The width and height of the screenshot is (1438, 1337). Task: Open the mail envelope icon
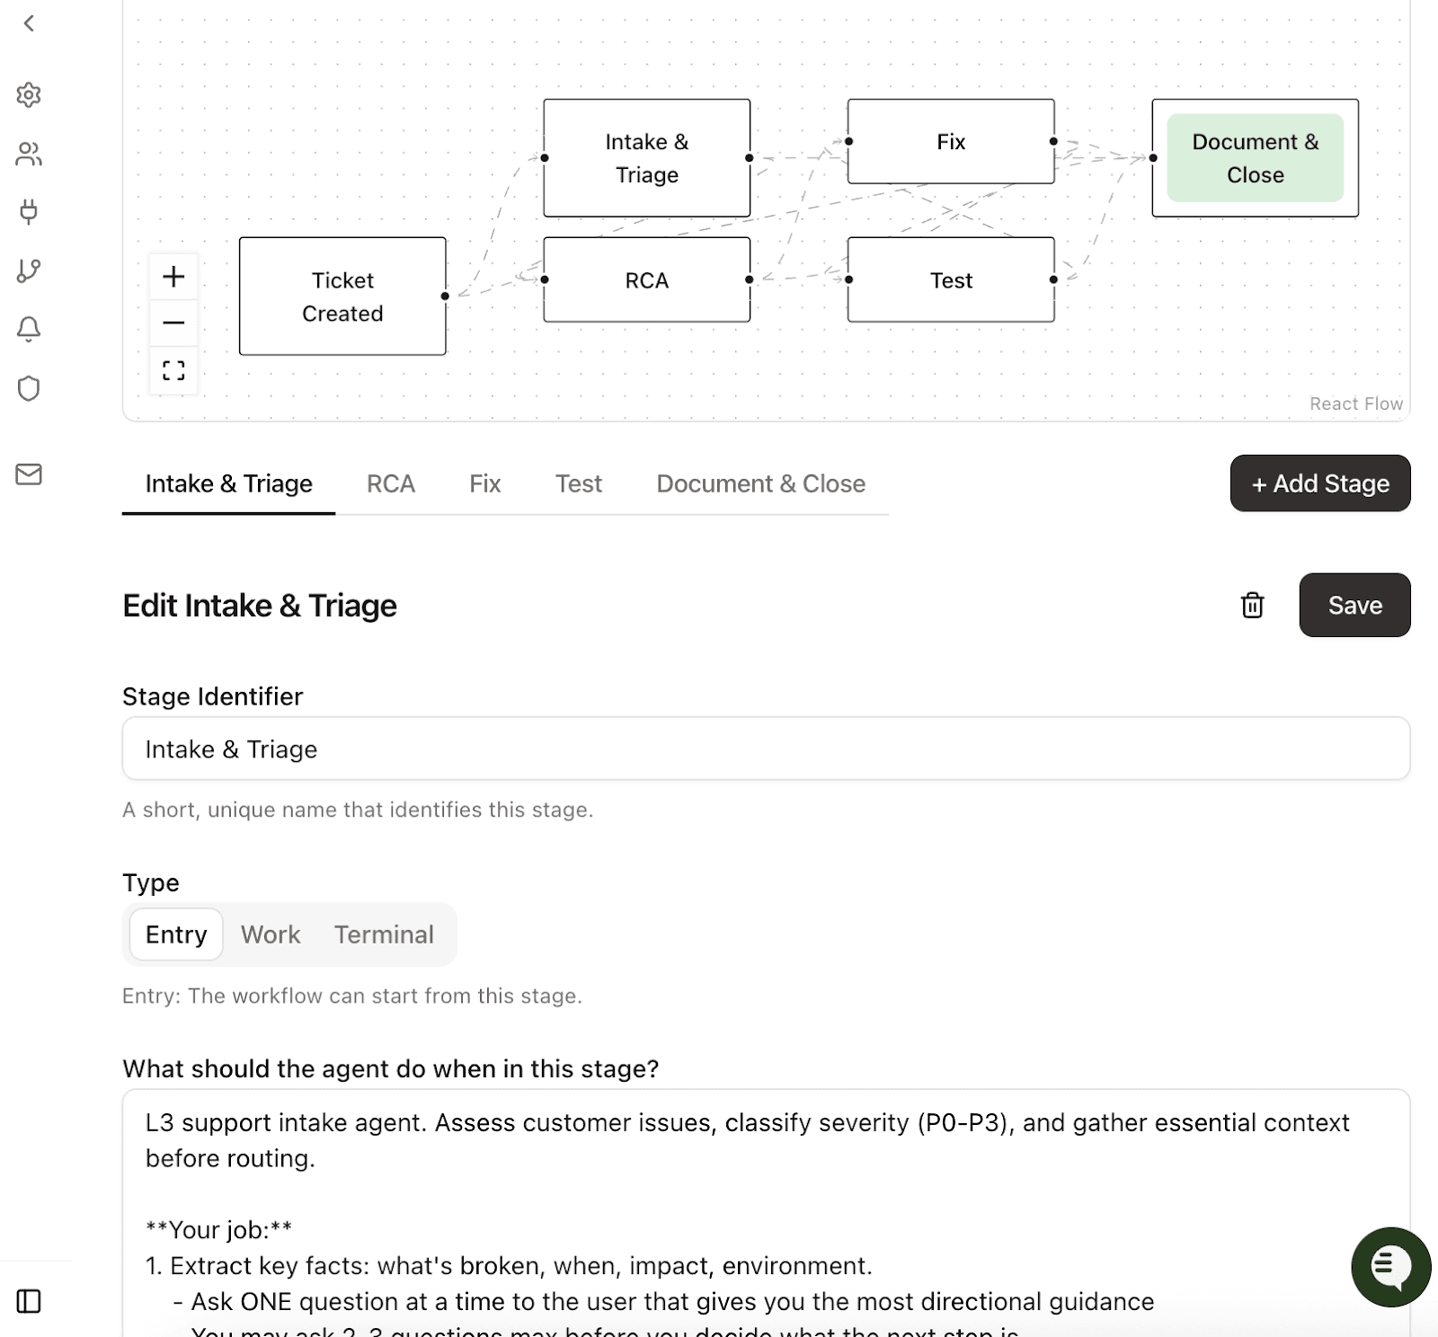(29, 474)
